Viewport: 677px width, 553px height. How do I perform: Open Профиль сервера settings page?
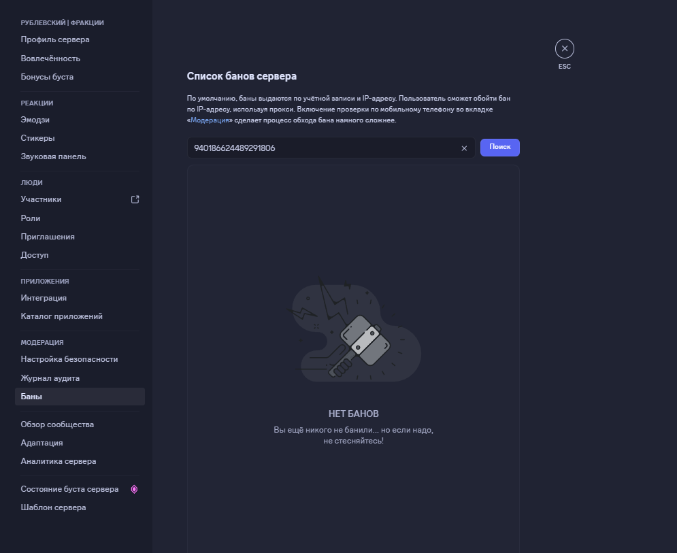55,39
